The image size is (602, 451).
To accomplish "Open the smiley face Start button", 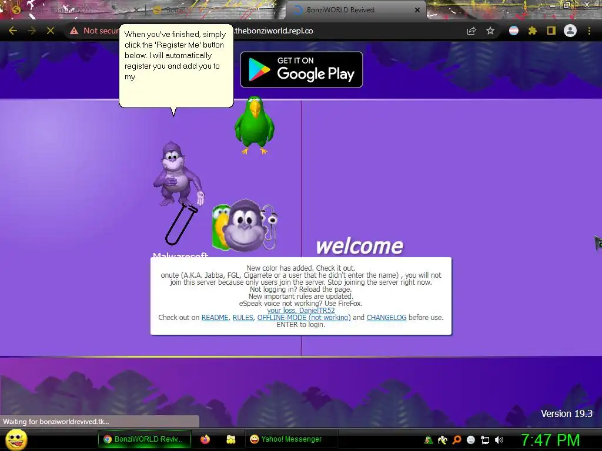I will [x=16, y=440].
